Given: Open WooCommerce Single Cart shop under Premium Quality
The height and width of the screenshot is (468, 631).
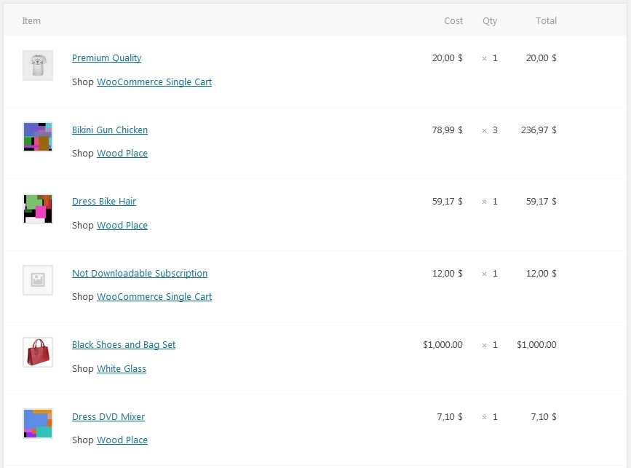Looking at the screenshot, I should pyautogui.click(x=154, y=82).
